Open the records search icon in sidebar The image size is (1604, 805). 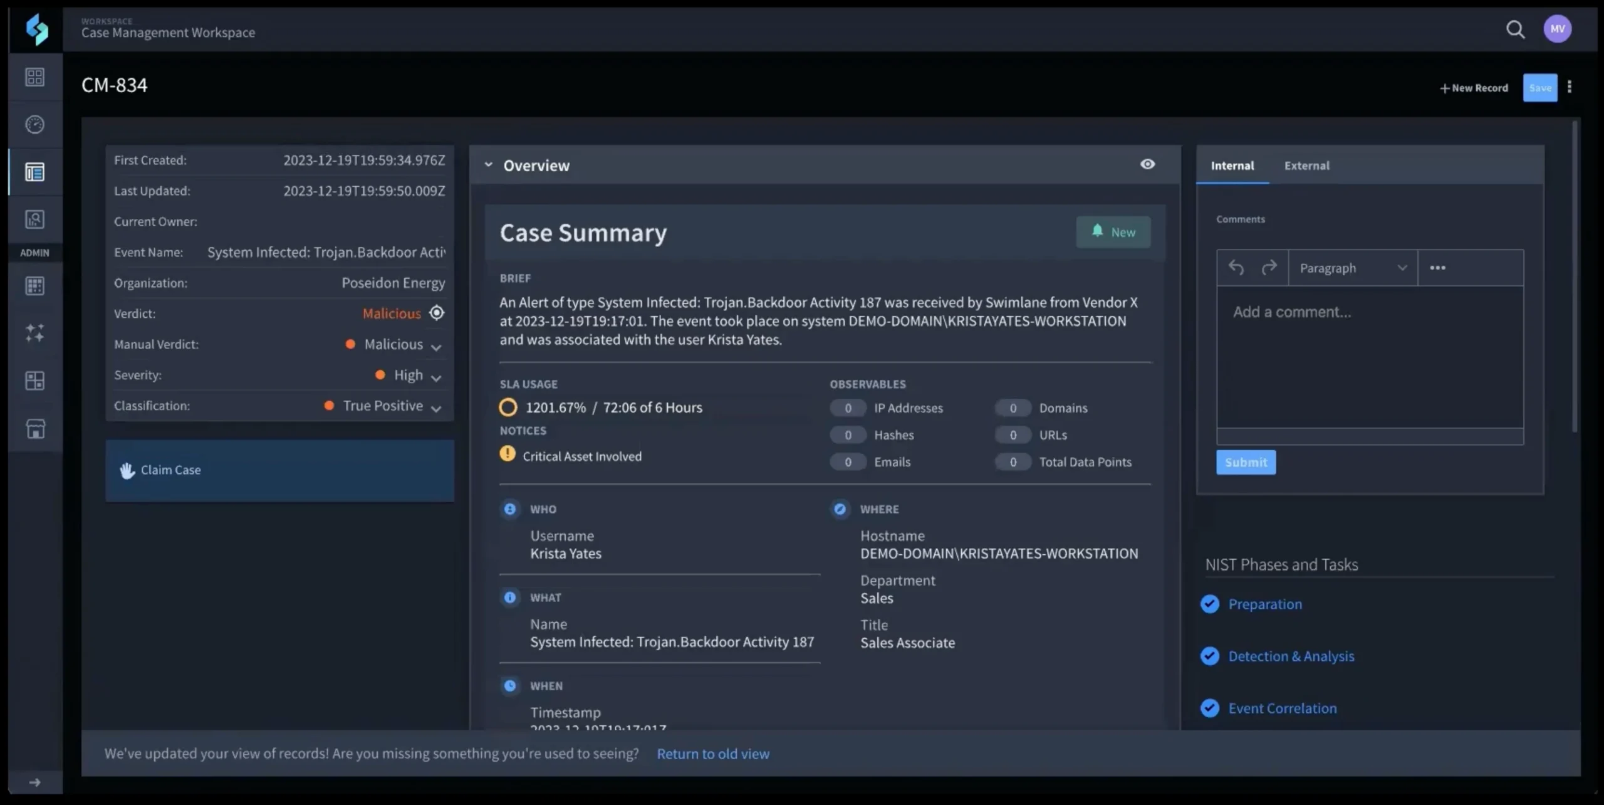(x=34, y=219)
